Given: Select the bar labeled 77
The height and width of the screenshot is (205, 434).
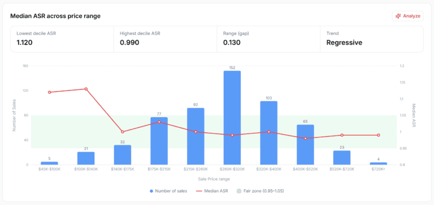Looking at the screenshot, I should tap(159, 141).
